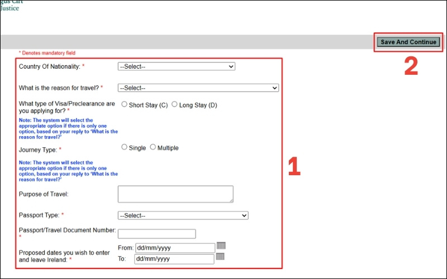447x279 pixels.
Task: Grab the resize handle of the Purpose of Travel box
Action: (230, 200)
